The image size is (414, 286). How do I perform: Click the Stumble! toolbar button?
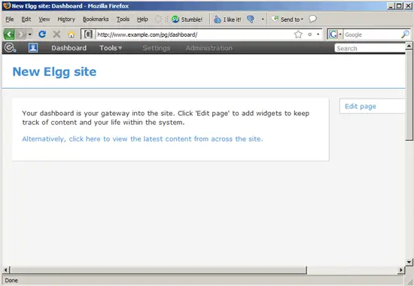point(187,20)
